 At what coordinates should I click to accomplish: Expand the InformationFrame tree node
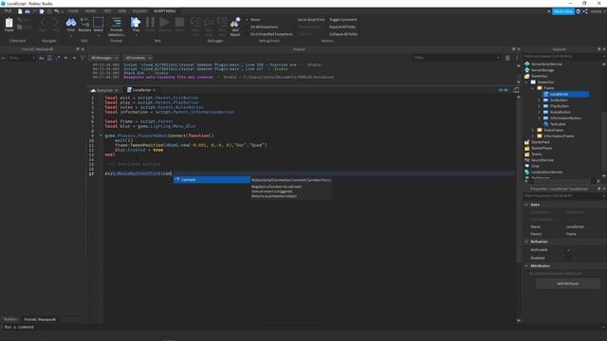tap(533, 136)
